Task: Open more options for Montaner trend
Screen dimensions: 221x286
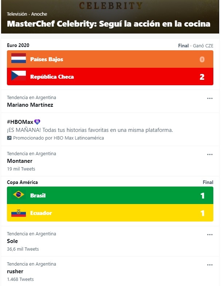Action: click(210, 154)
